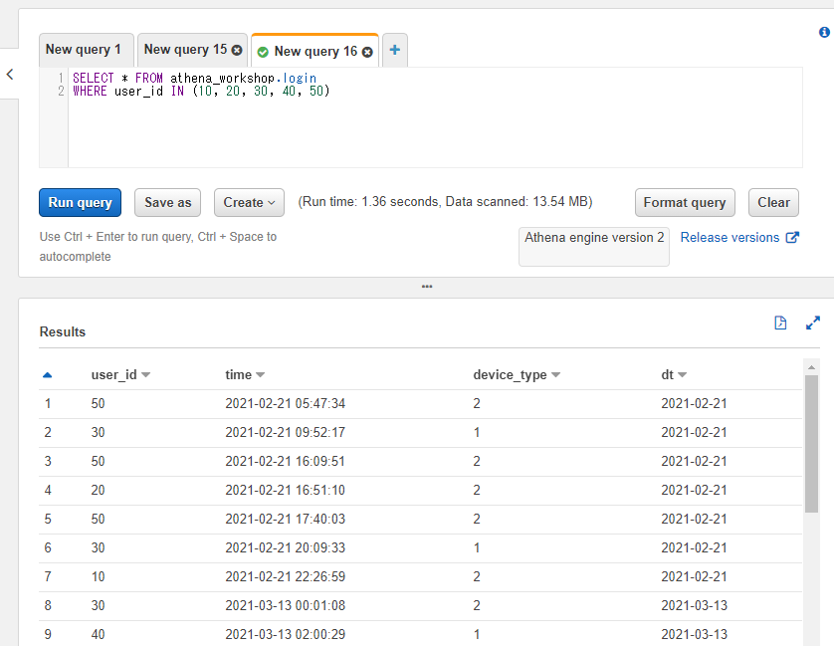Select the New query 16 tab
This screenshot has width=834, height=646.
tap(315, 52)
